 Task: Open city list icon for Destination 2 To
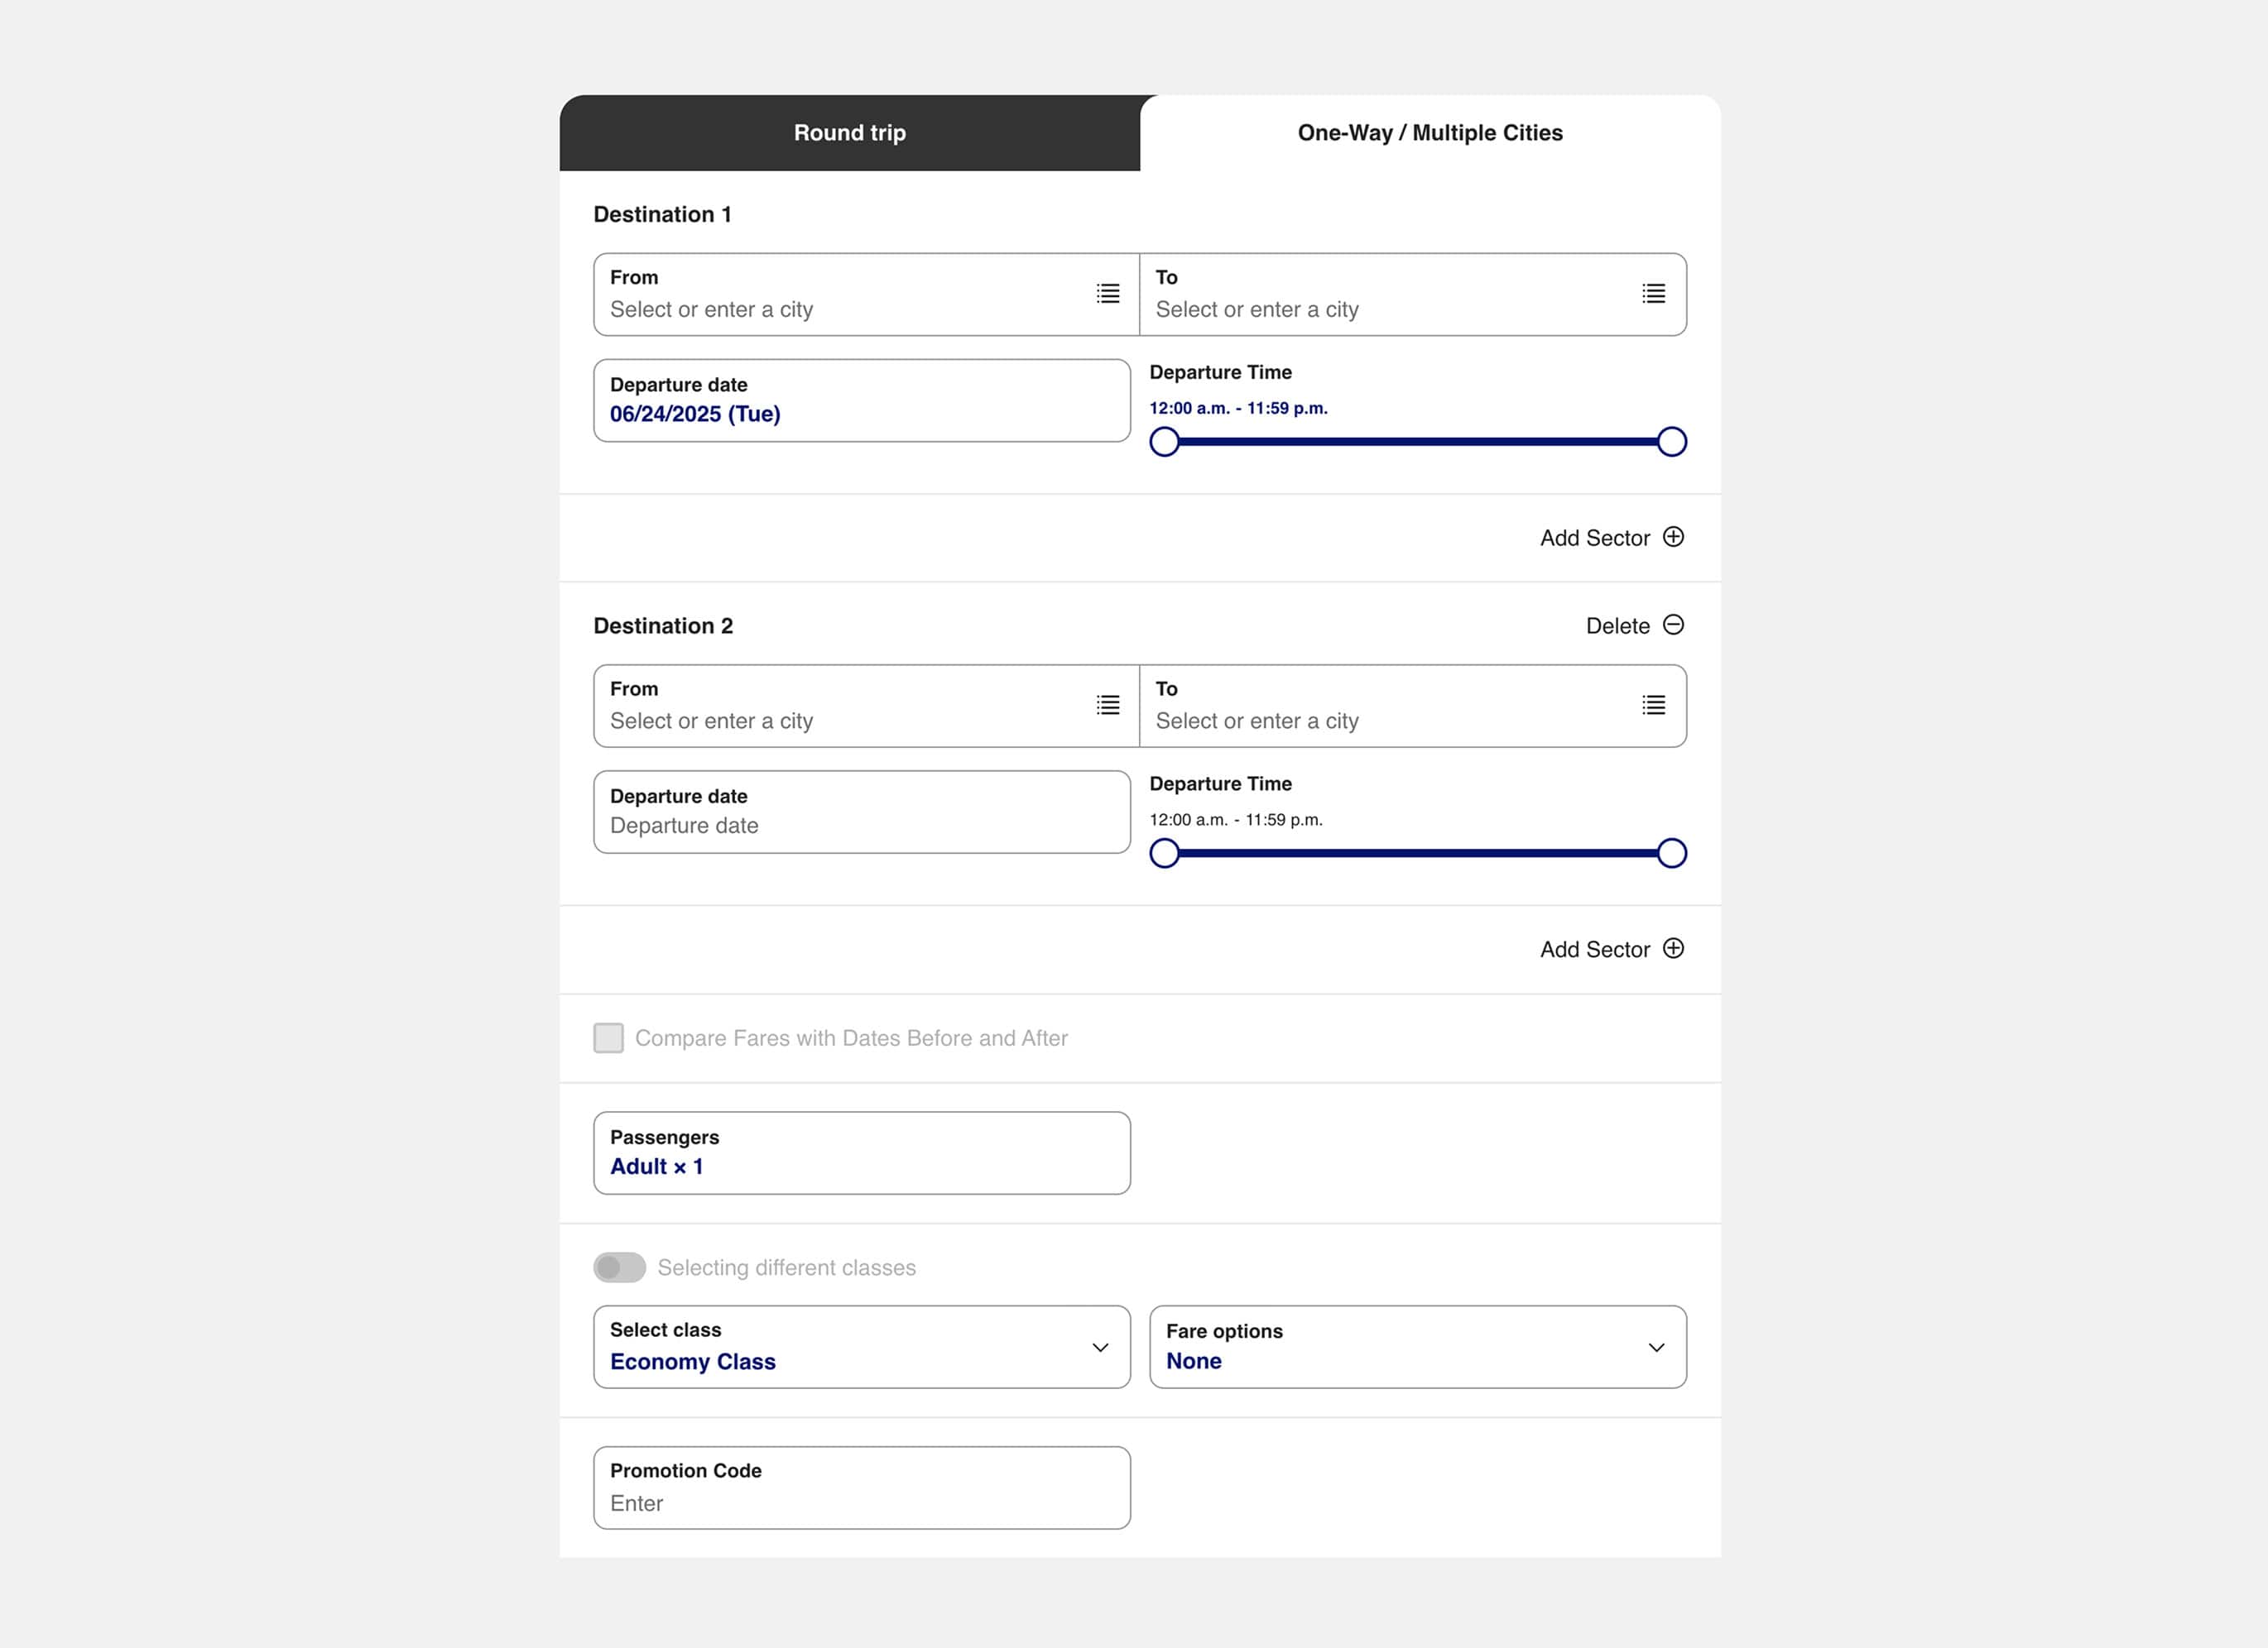coord(1653,706)
